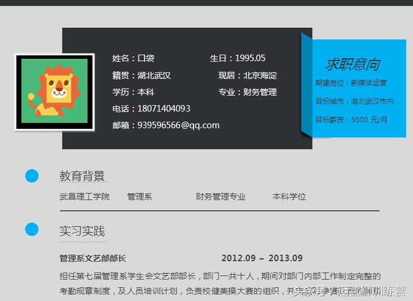Click the 财务管理专业 text
This screenshot has height=301, width=413.
coord(220,197)
